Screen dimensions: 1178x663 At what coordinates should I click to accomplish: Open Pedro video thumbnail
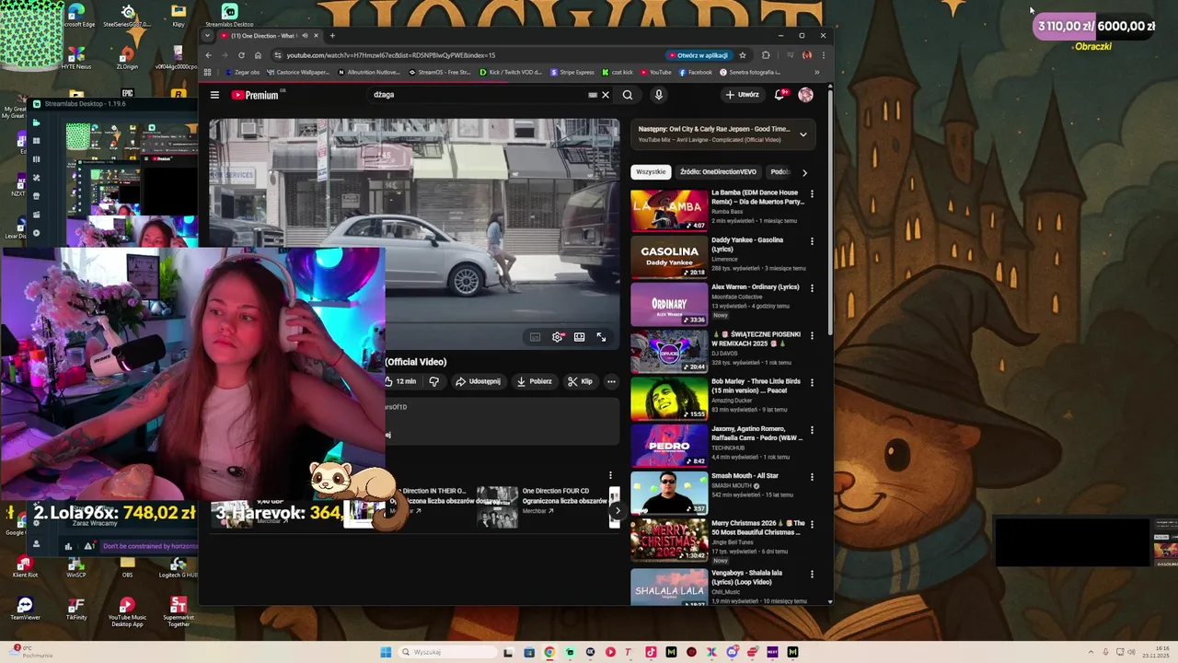(x=669, y=446)
